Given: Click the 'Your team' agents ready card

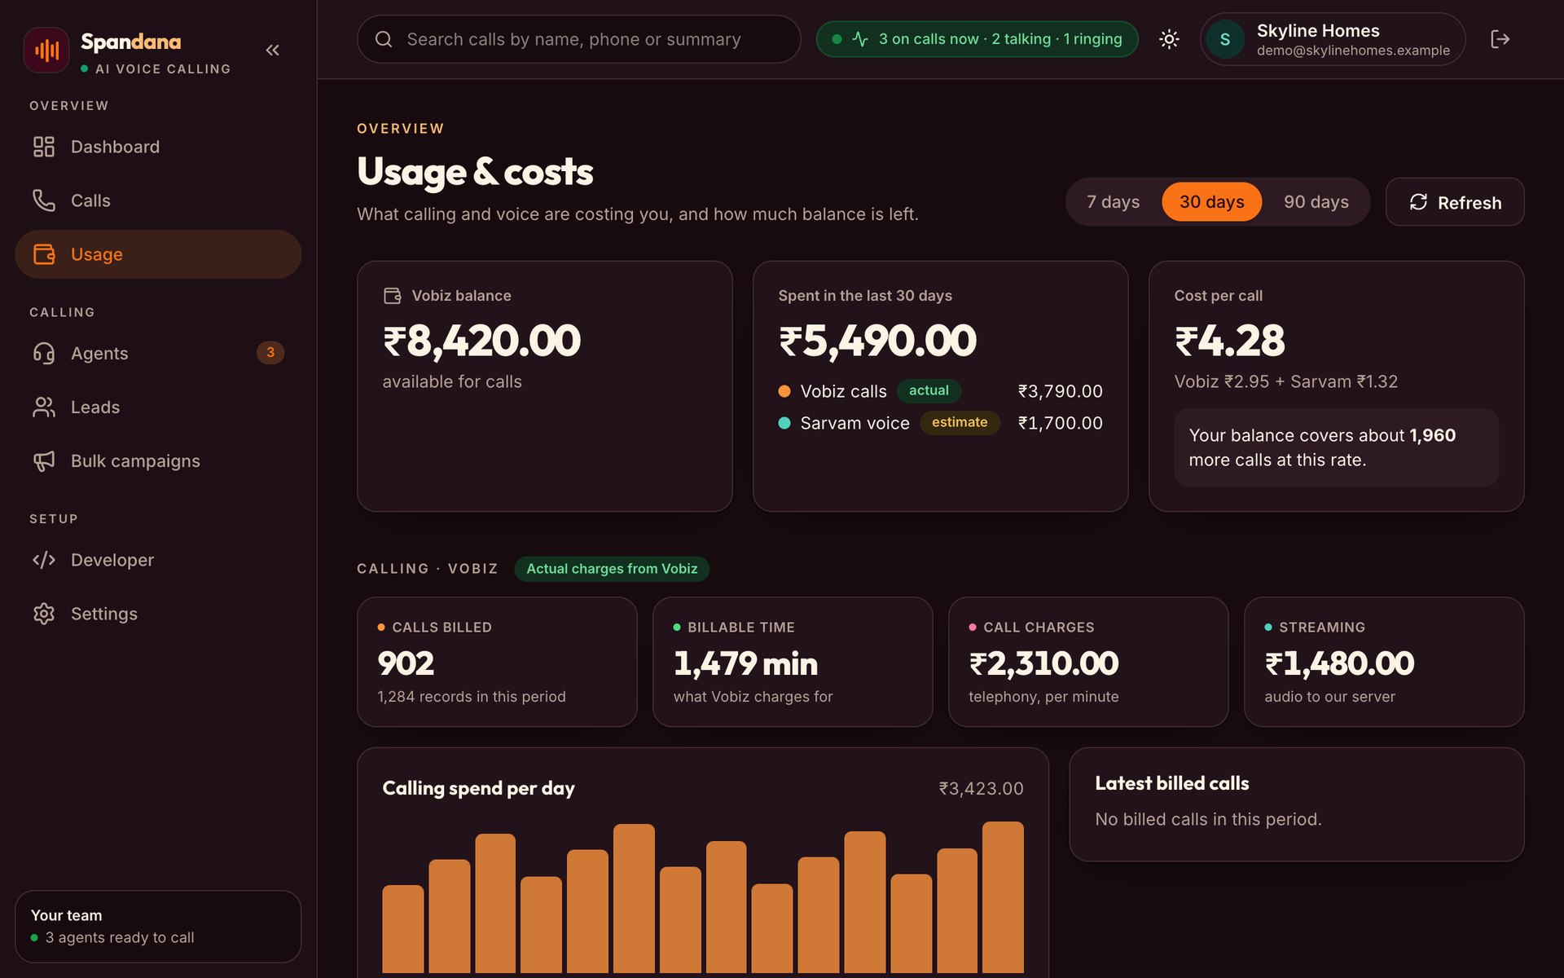Looking at the screenshot, I should point(158,927).
